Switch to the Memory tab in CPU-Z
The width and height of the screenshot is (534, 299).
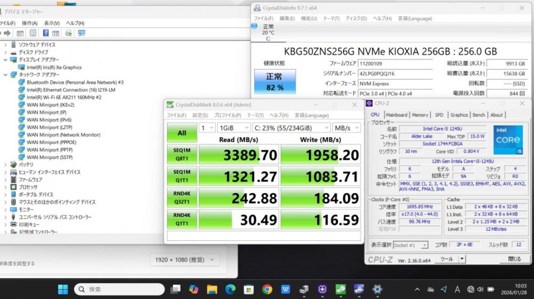[x=420, y=115]
